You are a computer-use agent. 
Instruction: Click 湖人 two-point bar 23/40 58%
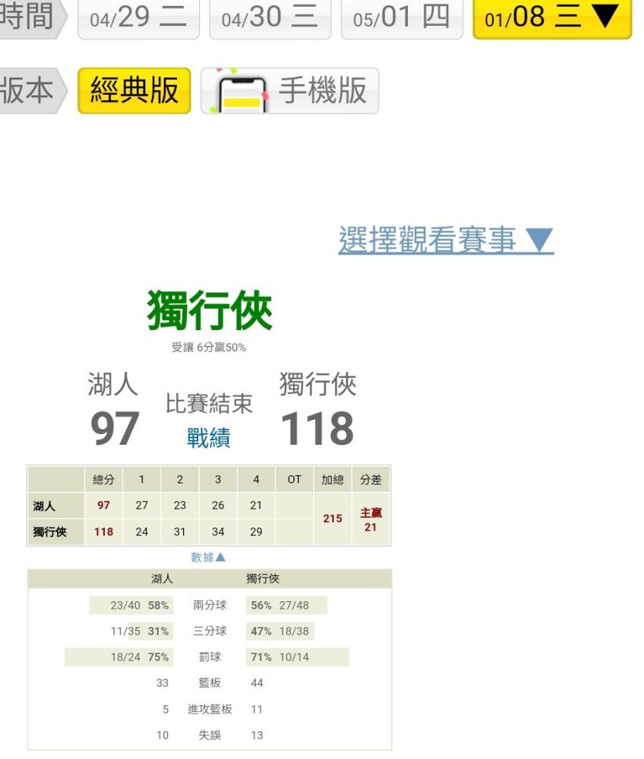[x=131, y=605]
